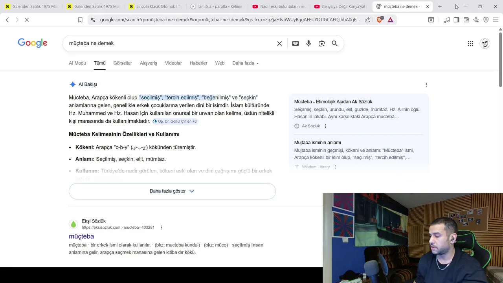The image size is (503, 283).
Task: View site information icon in address bar
Action: [x=92, y=20]
